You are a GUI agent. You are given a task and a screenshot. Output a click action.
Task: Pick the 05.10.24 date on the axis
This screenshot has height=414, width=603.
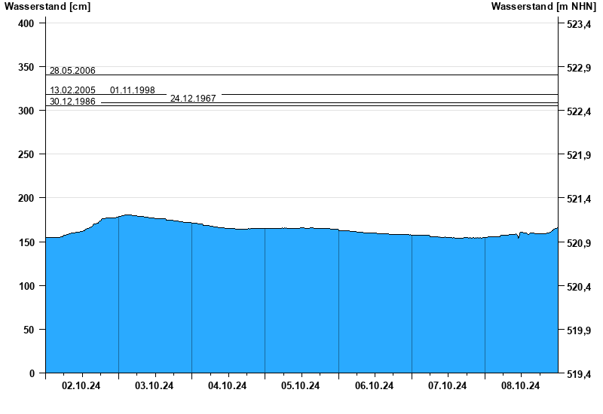click(x=301, y=386)
